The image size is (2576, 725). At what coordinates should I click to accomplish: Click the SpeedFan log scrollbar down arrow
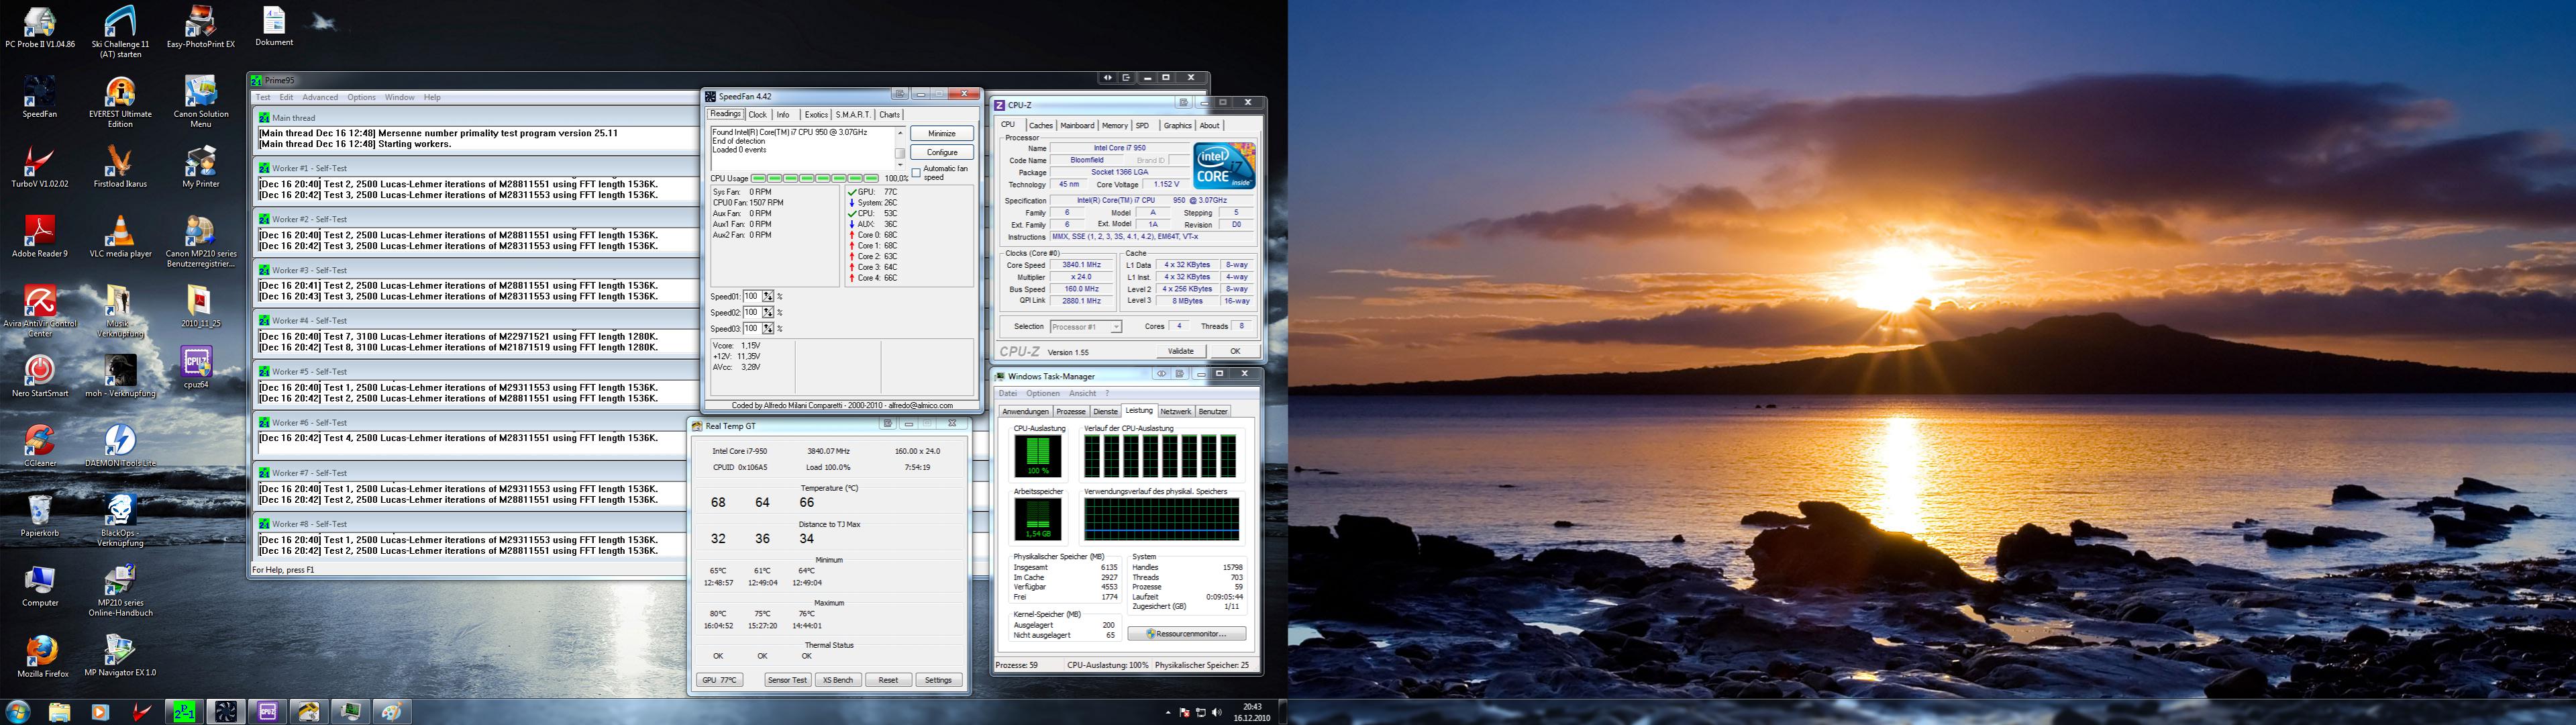click(899, 165)
